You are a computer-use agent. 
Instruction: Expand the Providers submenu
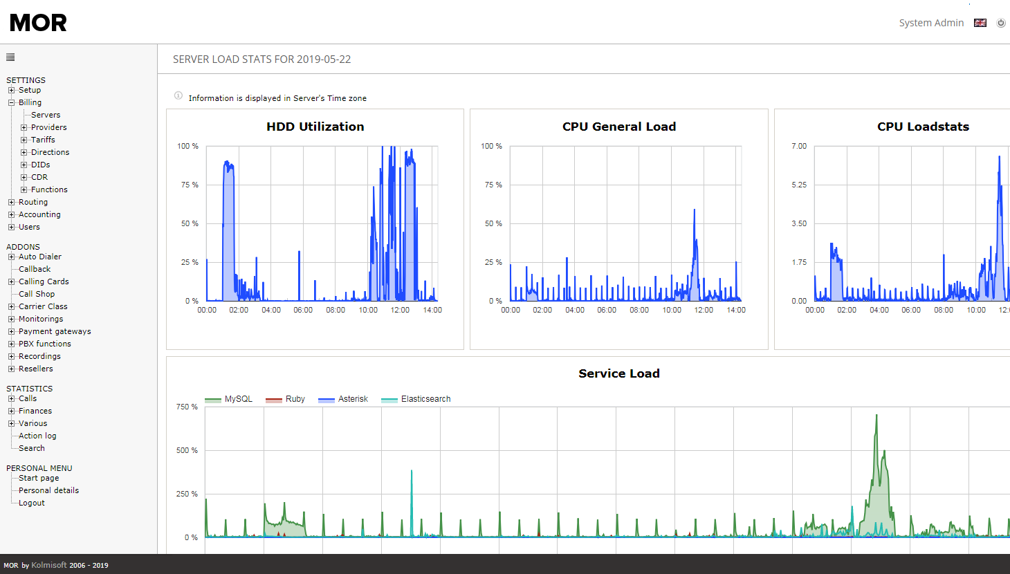click(24, 127)
